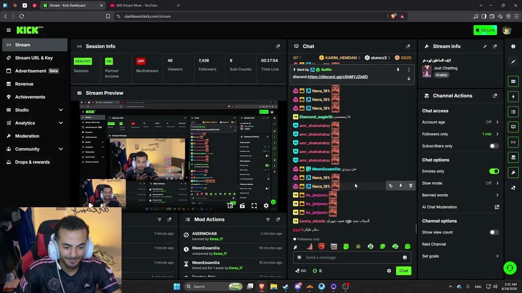Filter the Mod Actions list
This screenshot has height=293, width=522.
(268, 220)
